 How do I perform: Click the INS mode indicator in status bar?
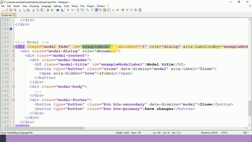(245, 133)
